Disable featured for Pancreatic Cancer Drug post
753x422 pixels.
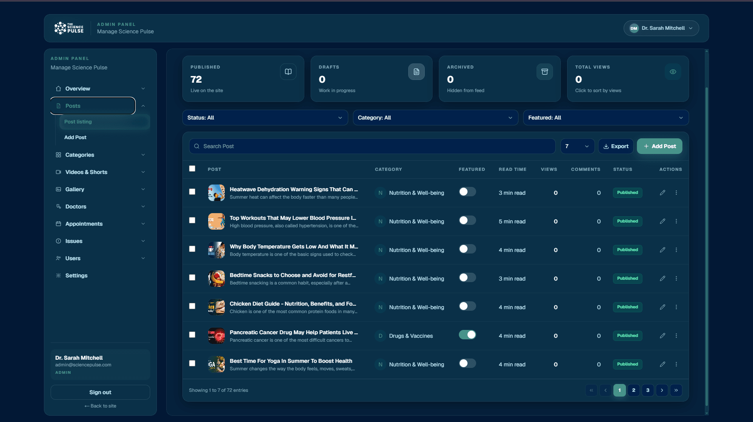tap(467, 335)
